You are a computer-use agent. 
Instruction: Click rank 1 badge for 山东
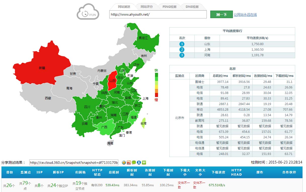[x=182, y=44]
